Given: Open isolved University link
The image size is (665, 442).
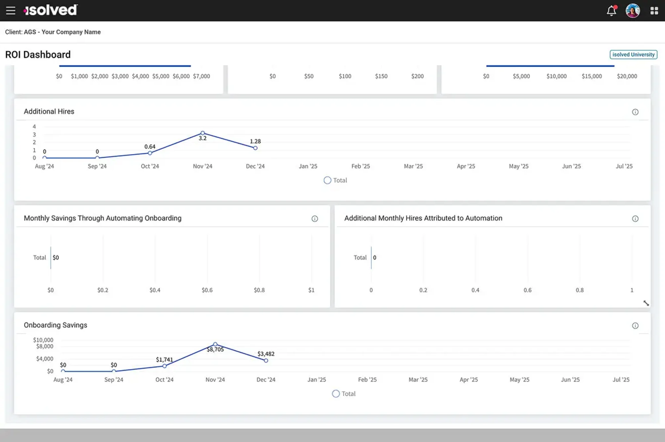Looking at the screenshot, I should 633,55.
